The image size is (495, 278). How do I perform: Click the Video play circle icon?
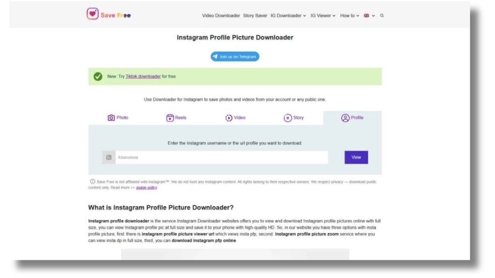[229, 118]
